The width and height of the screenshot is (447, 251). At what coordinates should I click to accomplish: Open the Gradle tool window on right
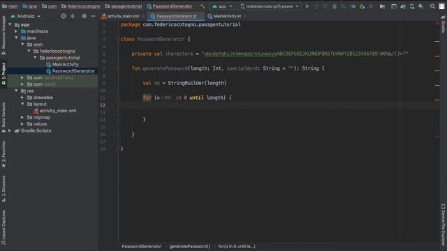(444, 24)
